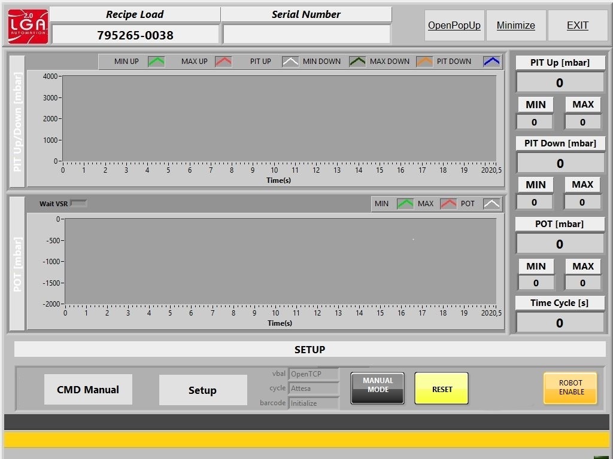613x459 pixels.
Task: Click the green MIN UP plot legend icon
Action: 156,62
